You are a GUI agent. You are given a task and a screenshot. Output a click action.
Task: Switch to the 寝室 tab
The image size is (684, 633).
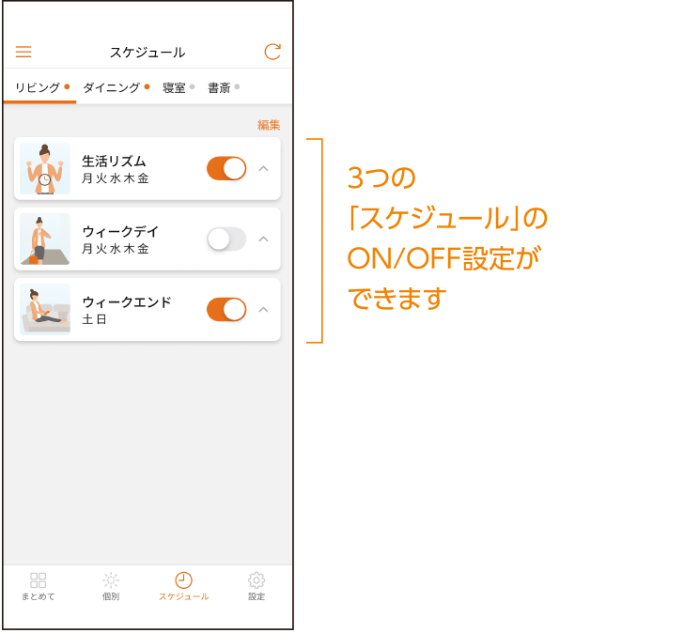[178, 87]
